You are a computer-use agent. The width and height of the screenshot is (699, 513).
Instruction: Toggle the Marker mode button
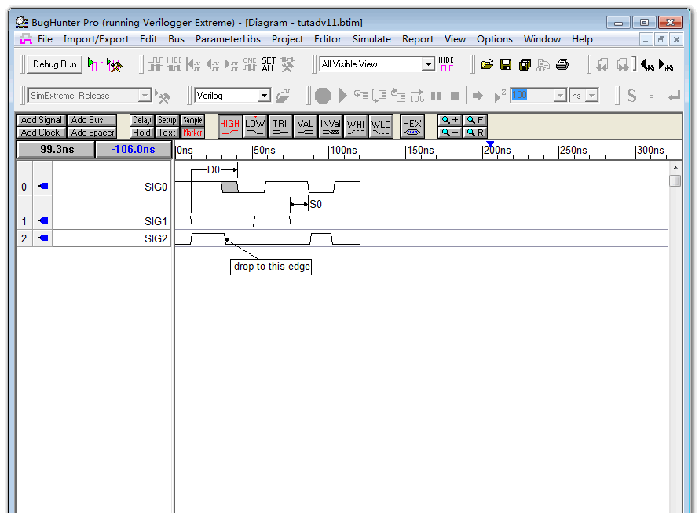tap(192, 133)
